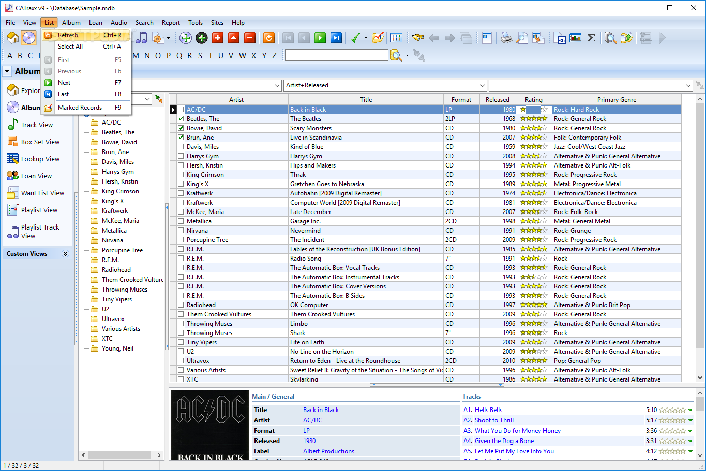This screenshot has height=471, width=706.
Task: Click the green next record arrow icon
Action: pos(320,38)
